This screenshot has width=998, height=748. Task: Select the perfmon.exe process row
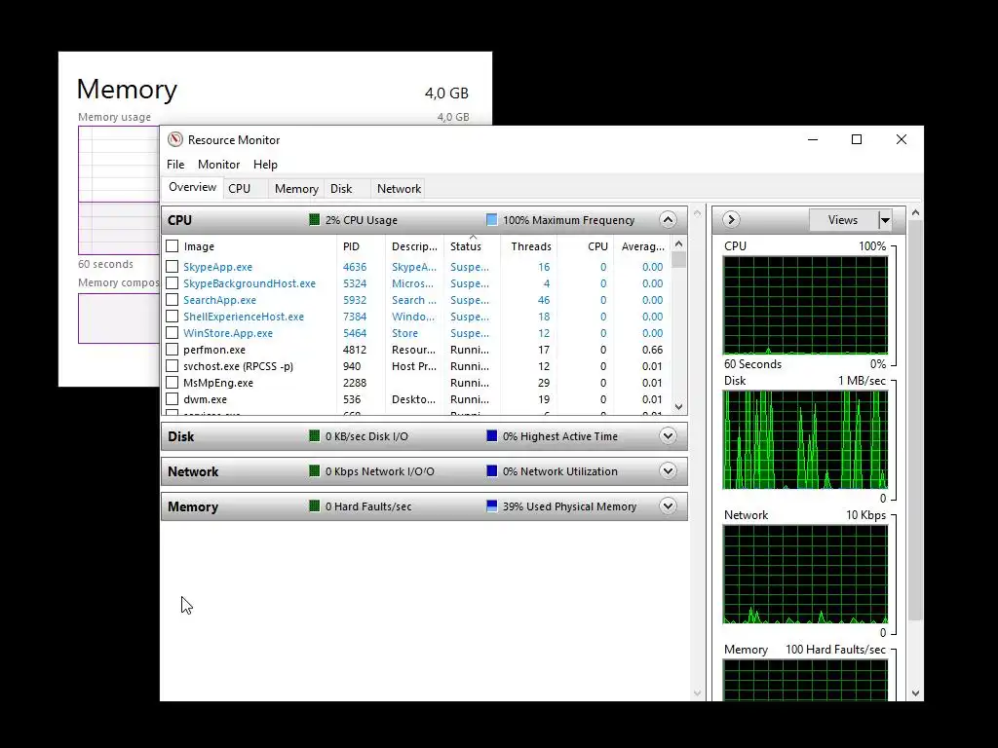417,350
